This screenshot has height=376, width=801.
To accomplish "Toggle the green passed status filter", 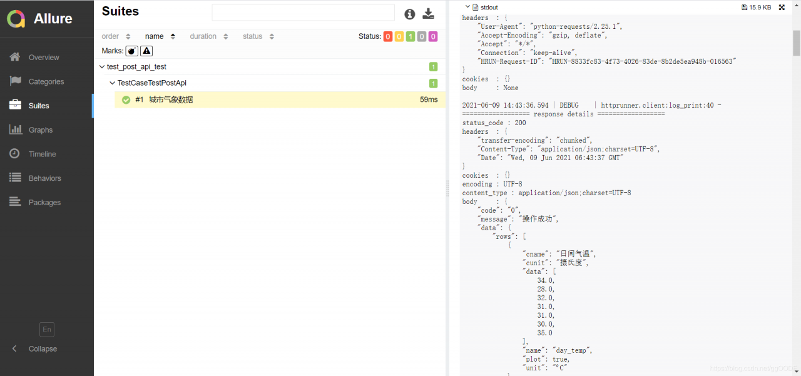I will click(411, 36).
